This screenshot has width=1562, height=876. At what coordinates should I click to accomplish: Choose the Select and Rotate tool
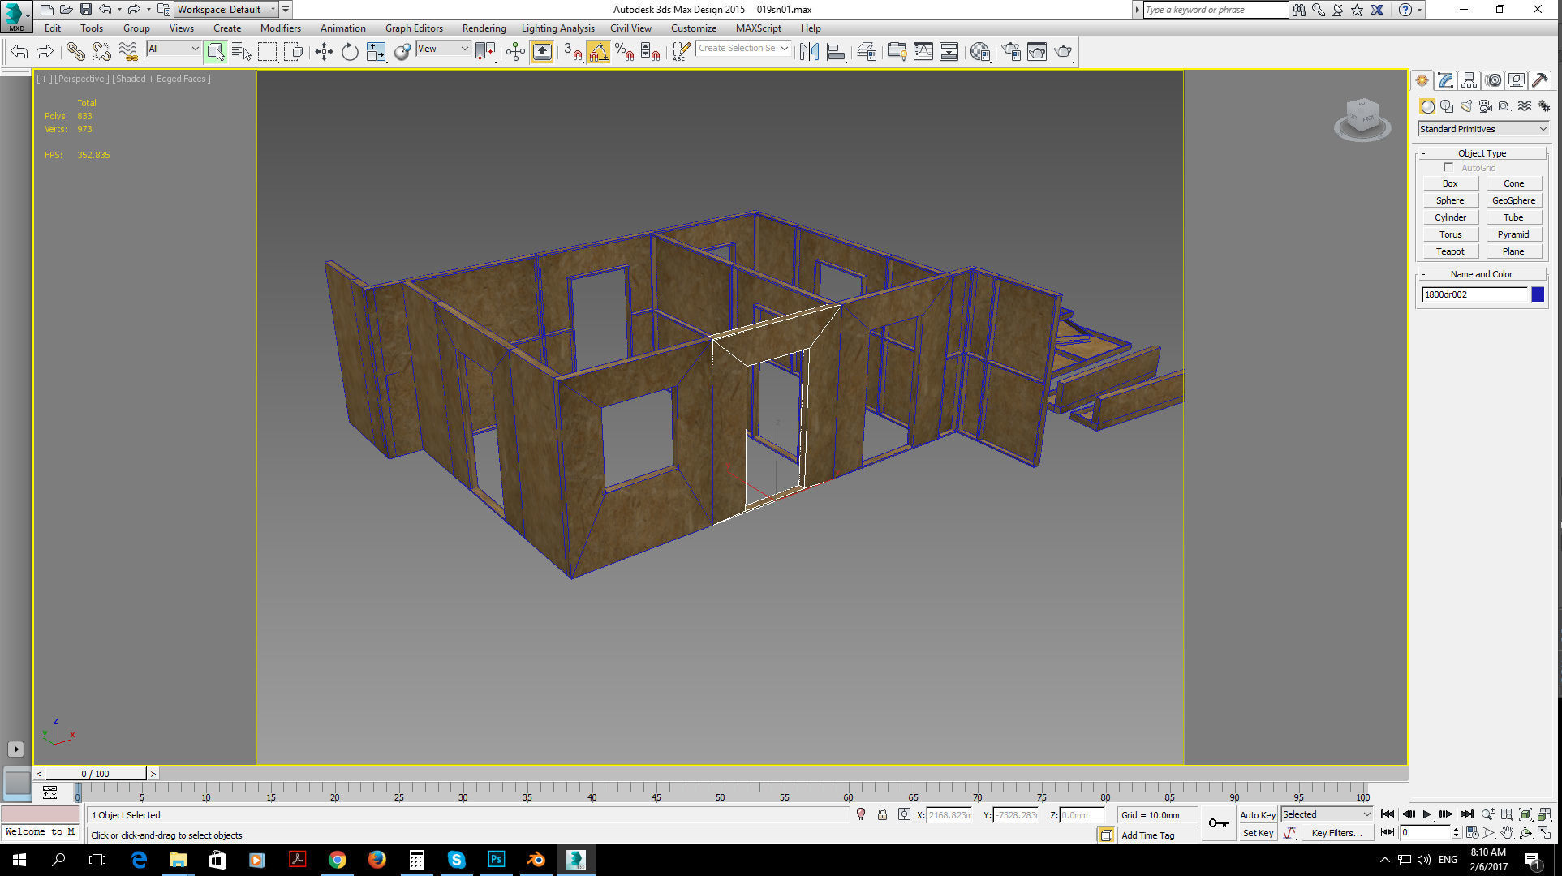click(350, 52)
